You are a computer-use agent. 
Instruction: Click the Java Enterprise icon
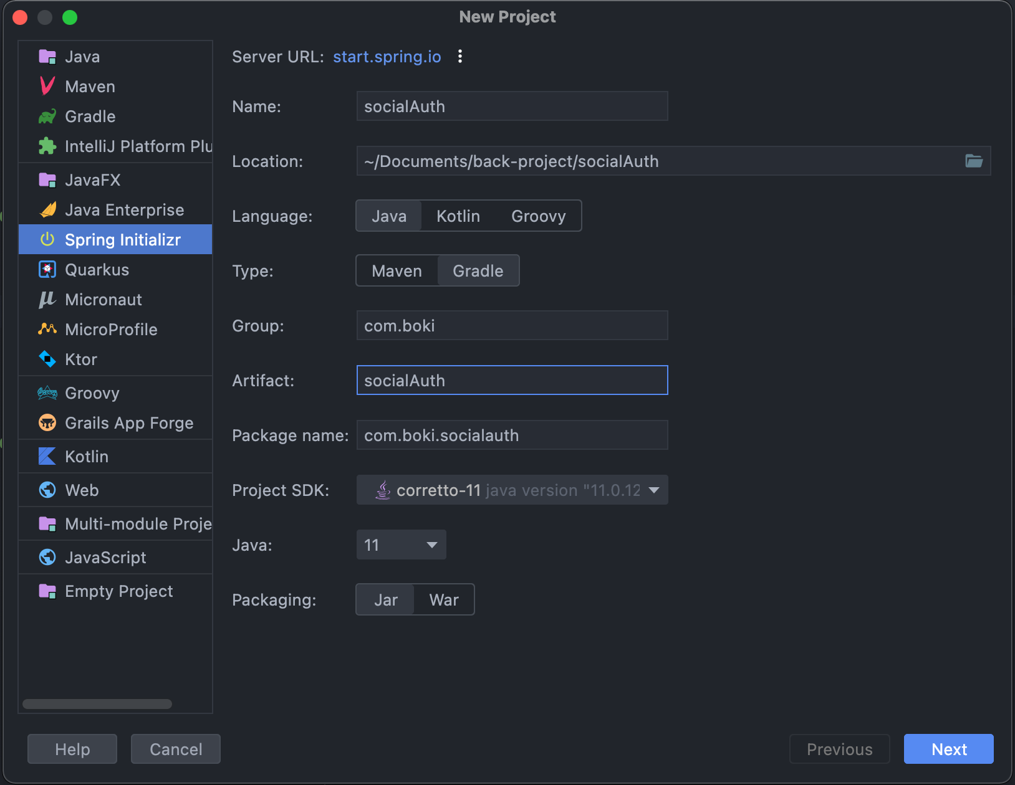click(47, 210)
